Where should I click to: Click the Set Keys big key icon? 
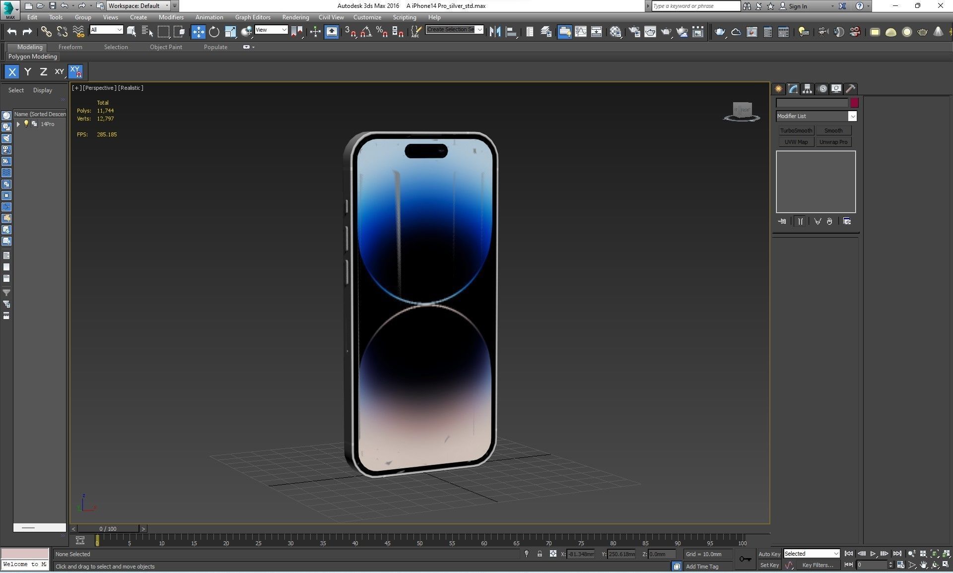click(x=745, y=559)
